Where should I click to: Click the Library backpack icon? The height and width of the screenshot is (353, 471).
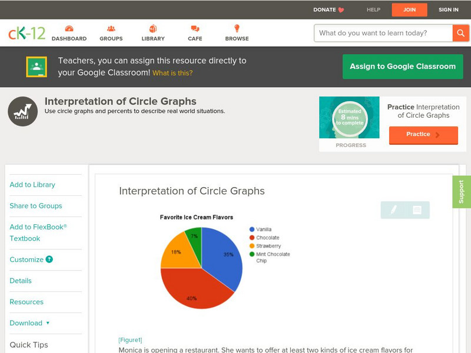153,28
